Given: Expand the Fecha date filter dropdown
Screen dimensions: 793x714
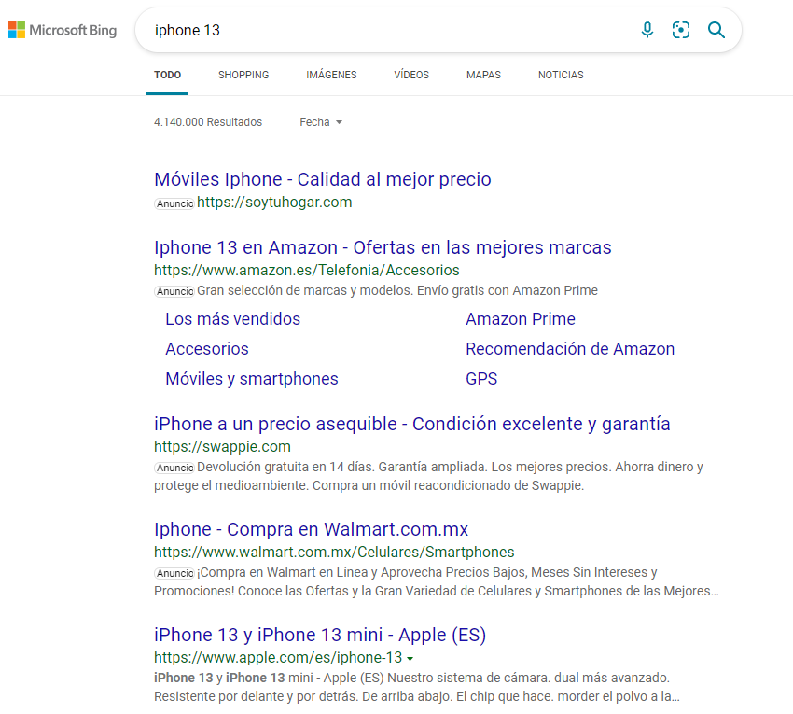Looking at the screenshot, I should 321,122.
